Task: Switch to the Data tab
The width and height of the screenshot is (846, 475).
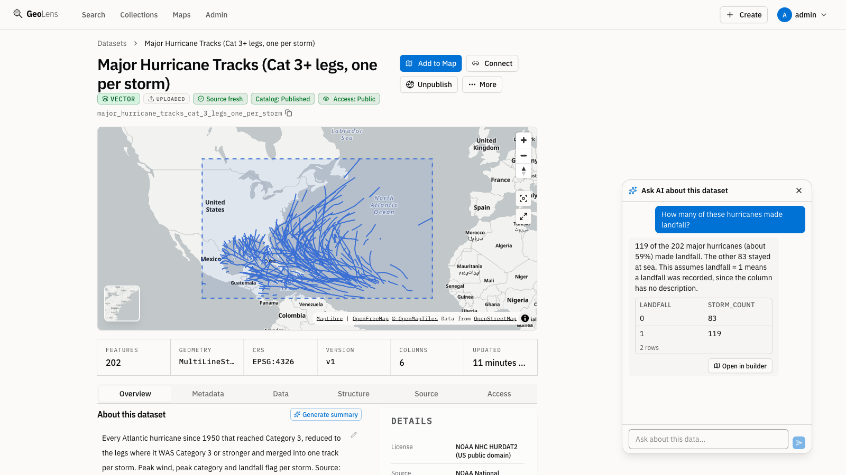Action: [281, 394]
